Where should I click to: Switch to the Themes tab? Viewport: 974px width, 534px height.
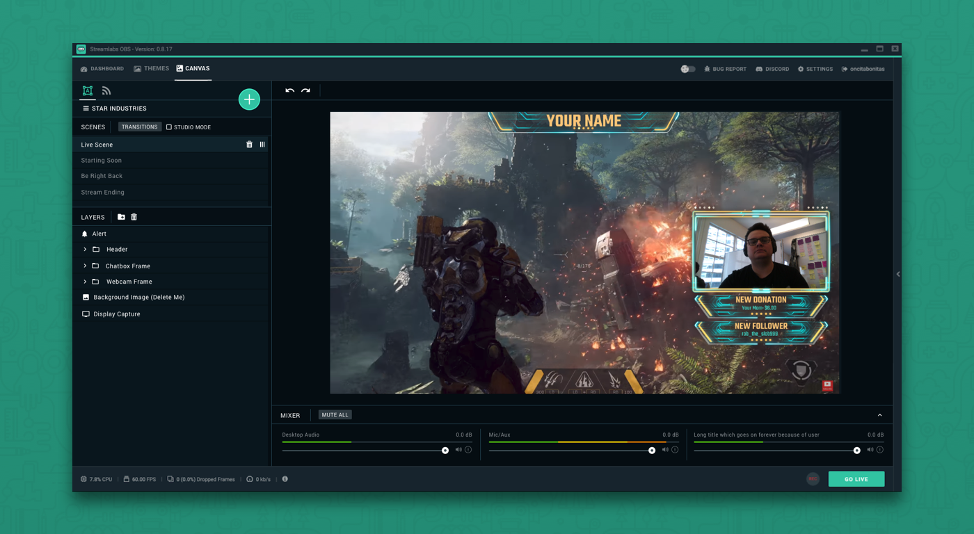pyautogui.click(x=152, y=69)
